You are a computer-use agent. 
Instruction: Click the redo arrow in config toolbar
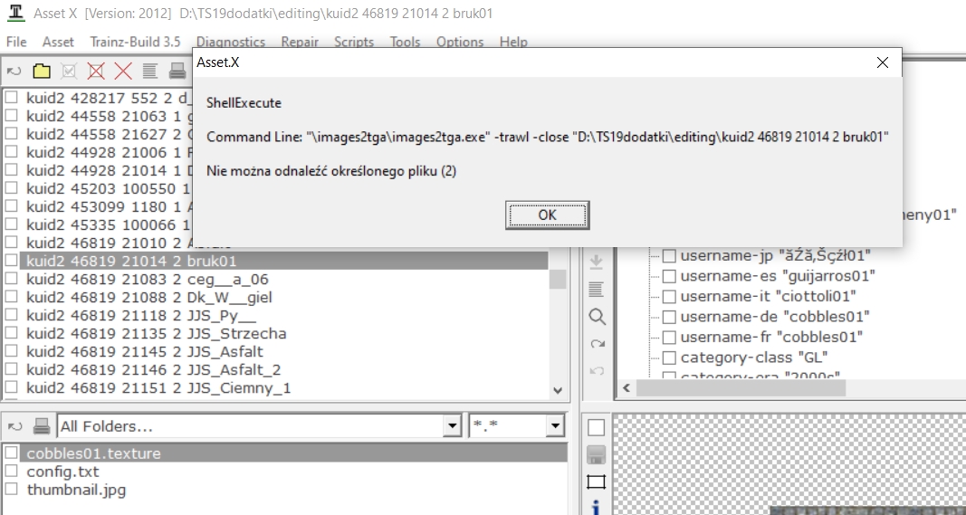597,344
